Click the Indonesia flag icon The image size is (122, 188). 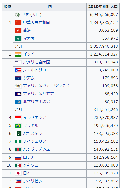[x=18, y=118]
